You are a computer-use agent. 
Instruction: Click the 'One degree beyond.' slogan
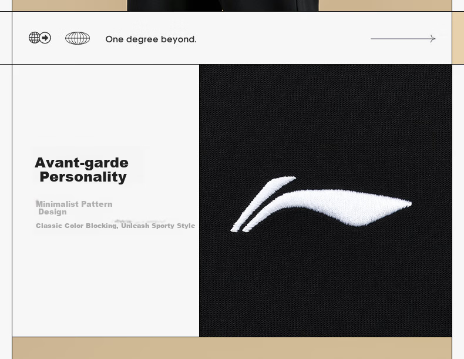[x=151, y=39]
